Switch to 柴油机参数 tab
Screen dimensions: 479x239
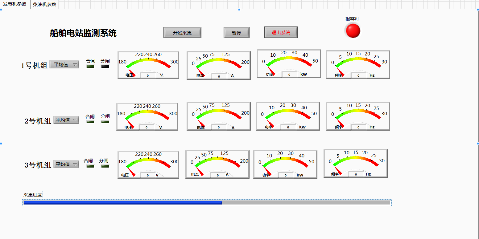click(45, 5)
